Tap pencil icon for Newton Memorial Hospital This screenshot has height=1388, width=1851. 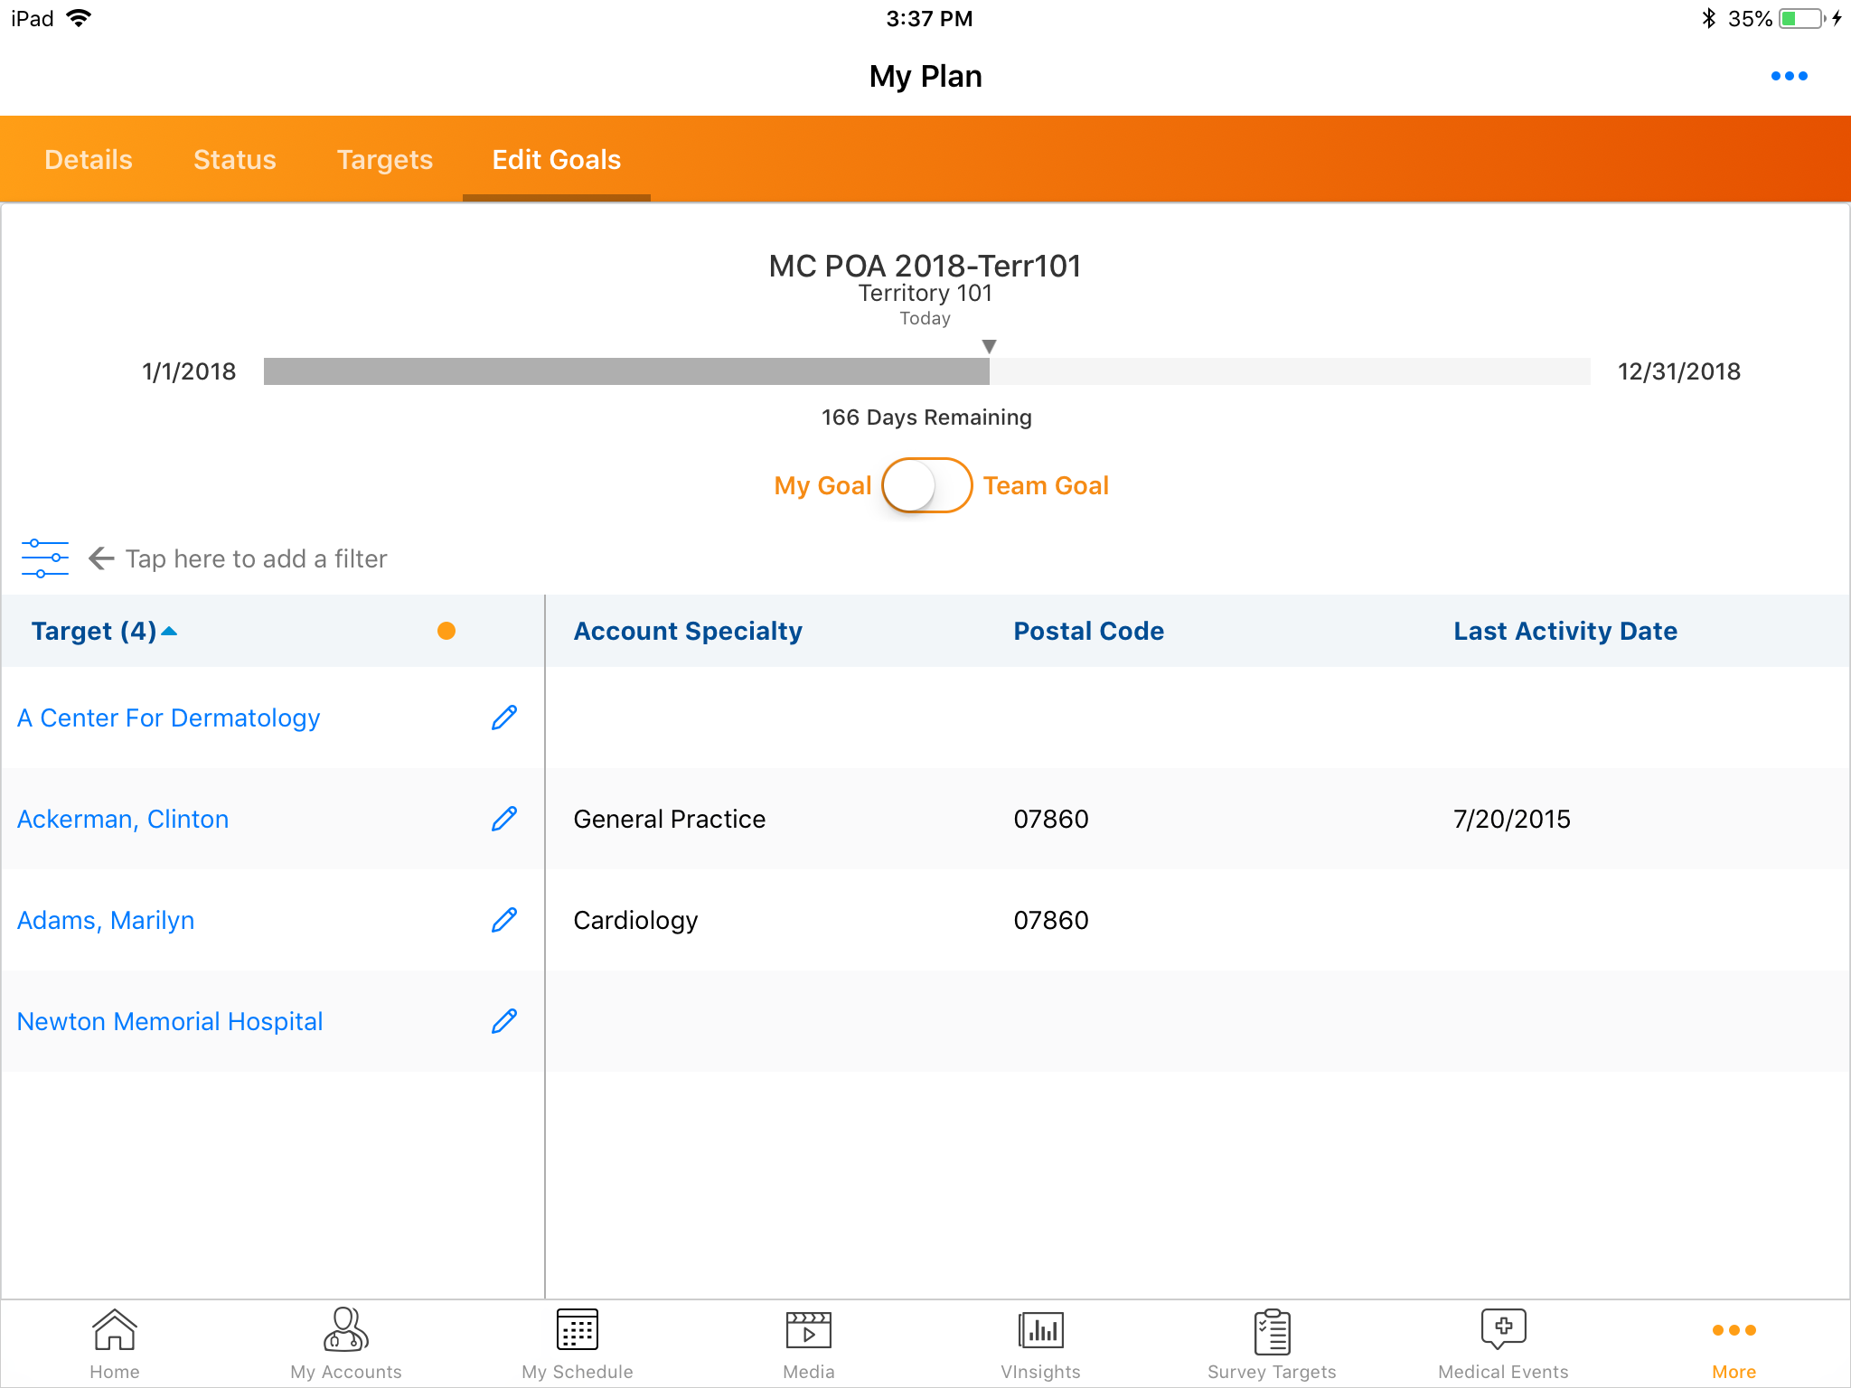[503, 1021]
